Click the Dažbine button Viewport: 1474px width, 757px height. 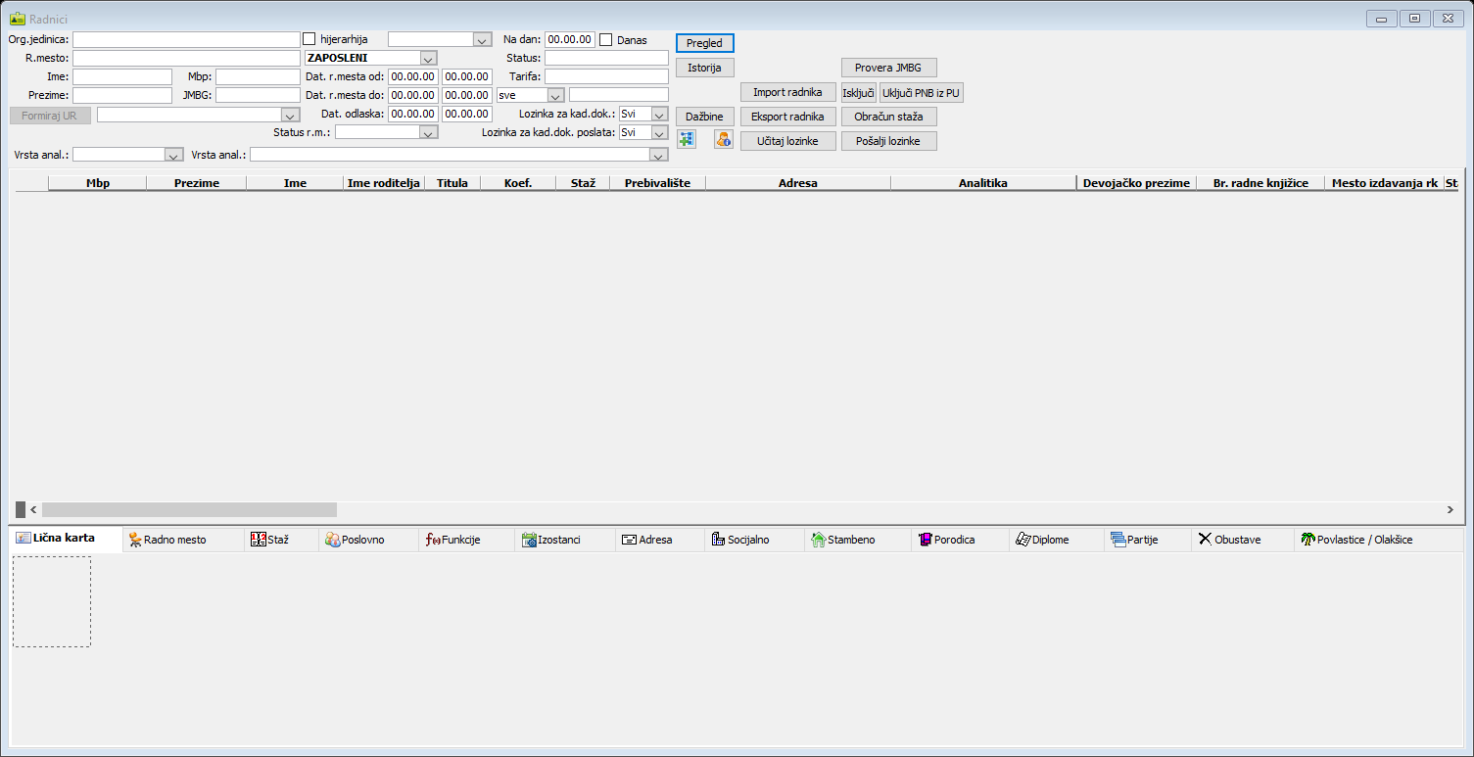pos(705,117)
